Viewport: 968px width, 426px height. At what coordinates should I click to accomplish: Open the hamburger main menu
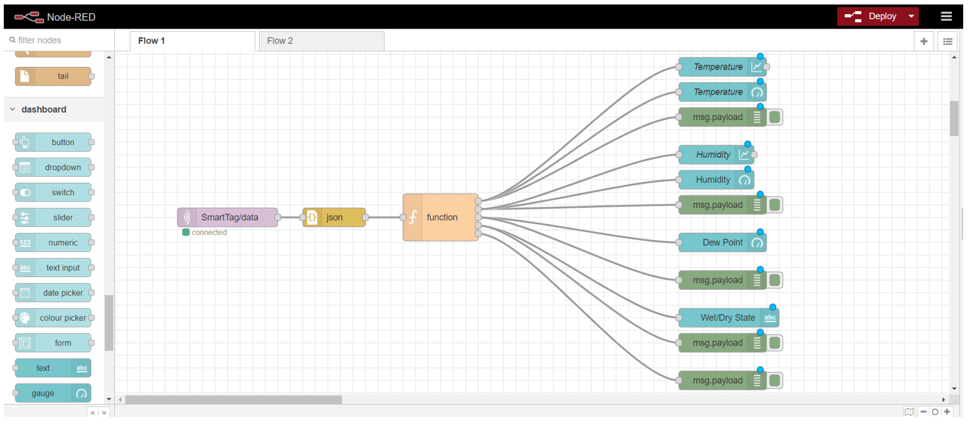click(x=946, y=16)
